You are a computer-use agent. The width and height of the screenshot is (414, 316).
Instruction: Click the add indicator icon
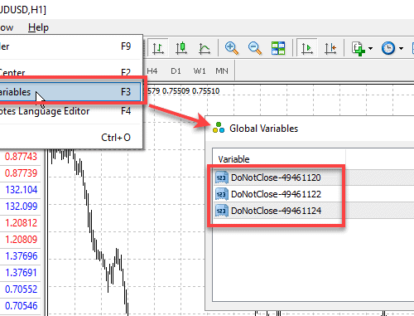[x=359, y=48]
